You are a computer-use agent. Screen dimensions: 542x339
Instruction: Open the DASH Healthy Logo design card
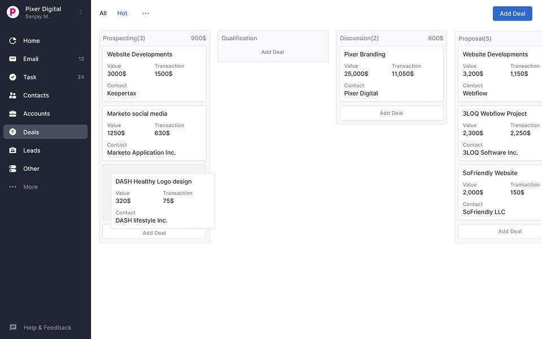click(162, 201)
